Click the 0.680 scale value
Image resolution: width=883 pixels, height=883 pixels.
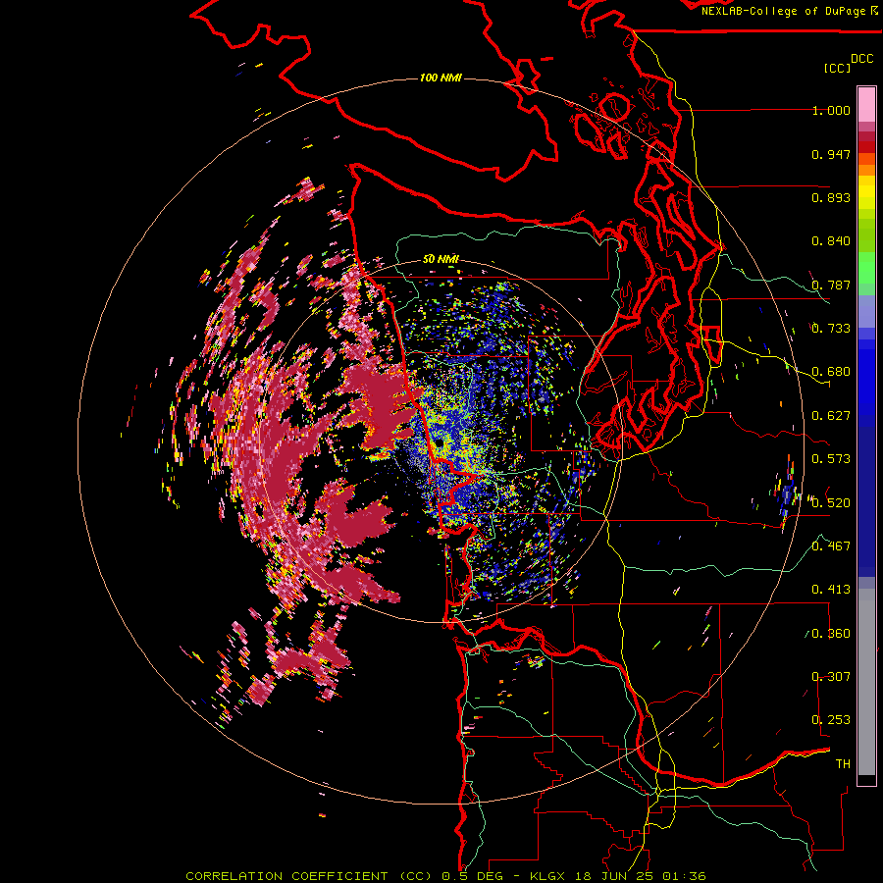[831, 372]
